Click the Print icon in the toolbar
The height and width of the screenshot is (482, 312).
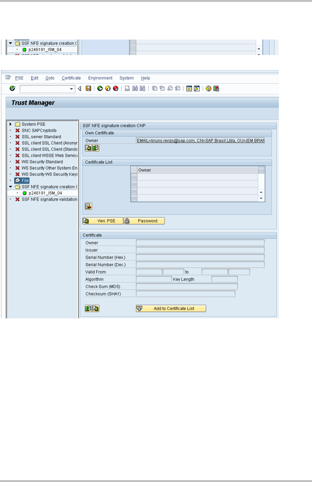[127, 88]
